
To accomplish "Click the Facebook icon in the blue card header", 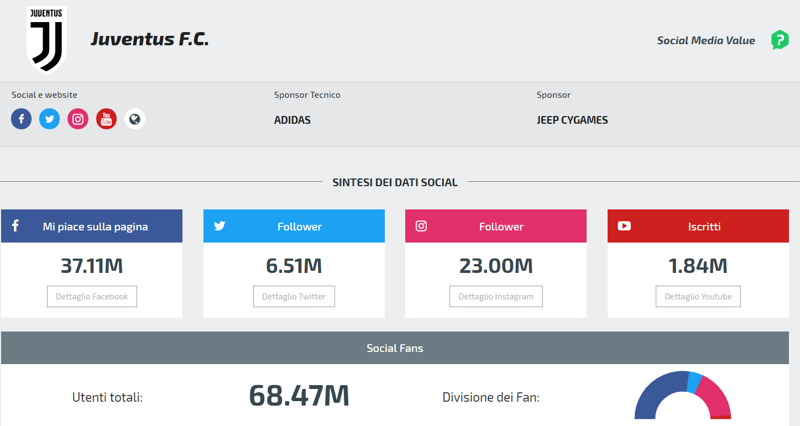I will [15, 225].
